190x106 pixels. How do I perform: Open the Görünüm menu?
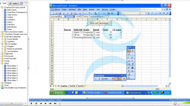pos(72,9)
